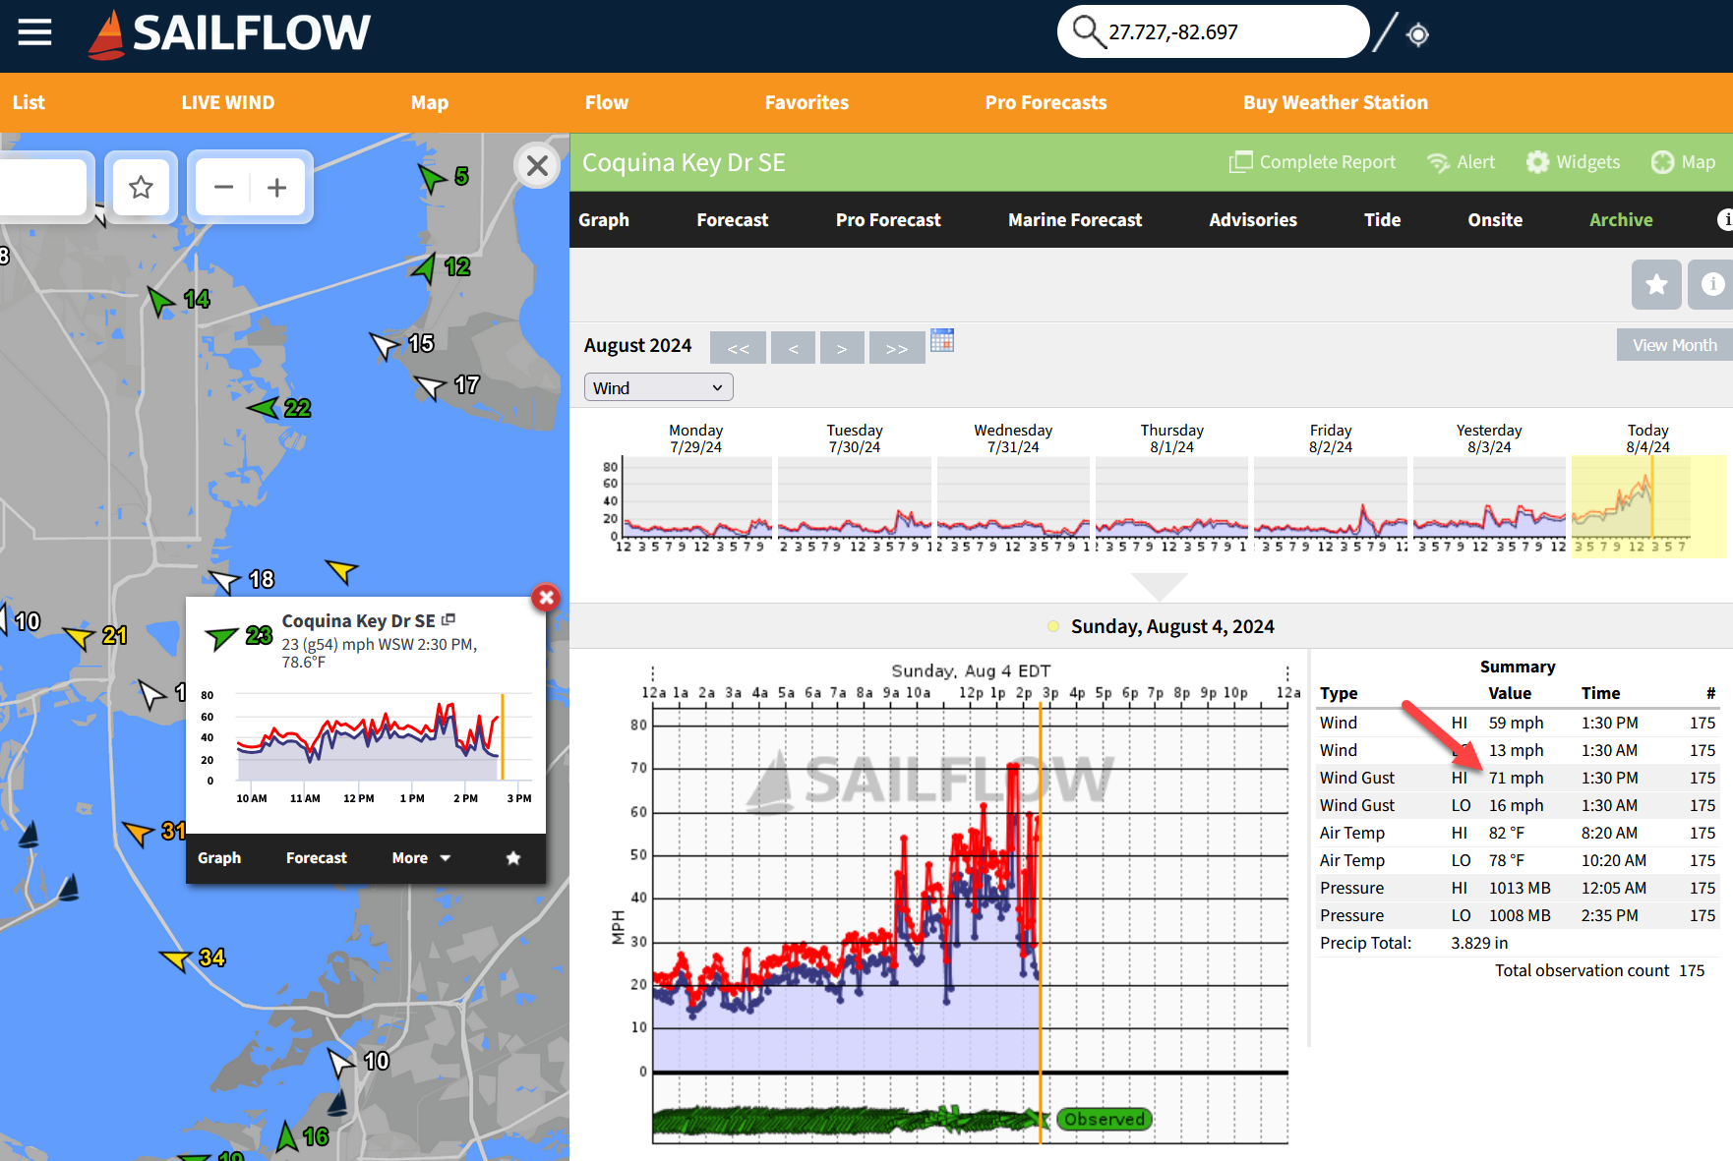Select Monday 7/29/24 mini chart
The image size is (1733, 1161).
[x=696, y=496]
